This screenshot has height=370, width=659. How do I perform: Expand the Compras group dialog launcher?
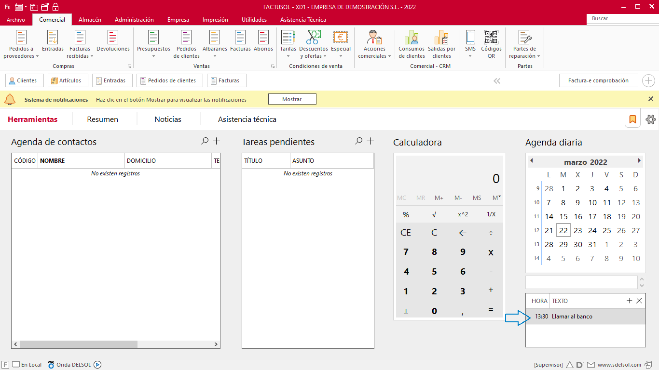click(x=129, y=66)
